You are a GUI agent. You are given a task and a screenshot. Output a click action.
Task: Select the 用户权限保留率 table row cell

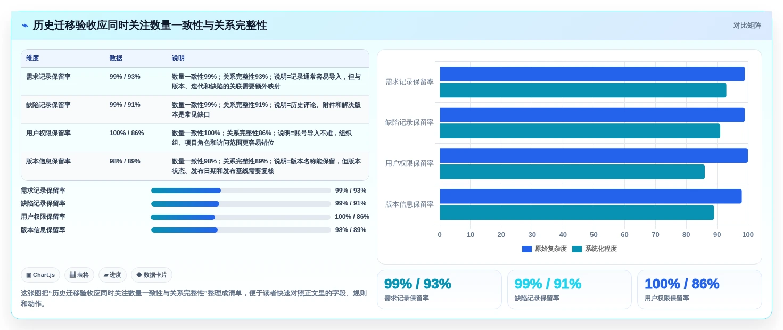(x=48, y=133)
